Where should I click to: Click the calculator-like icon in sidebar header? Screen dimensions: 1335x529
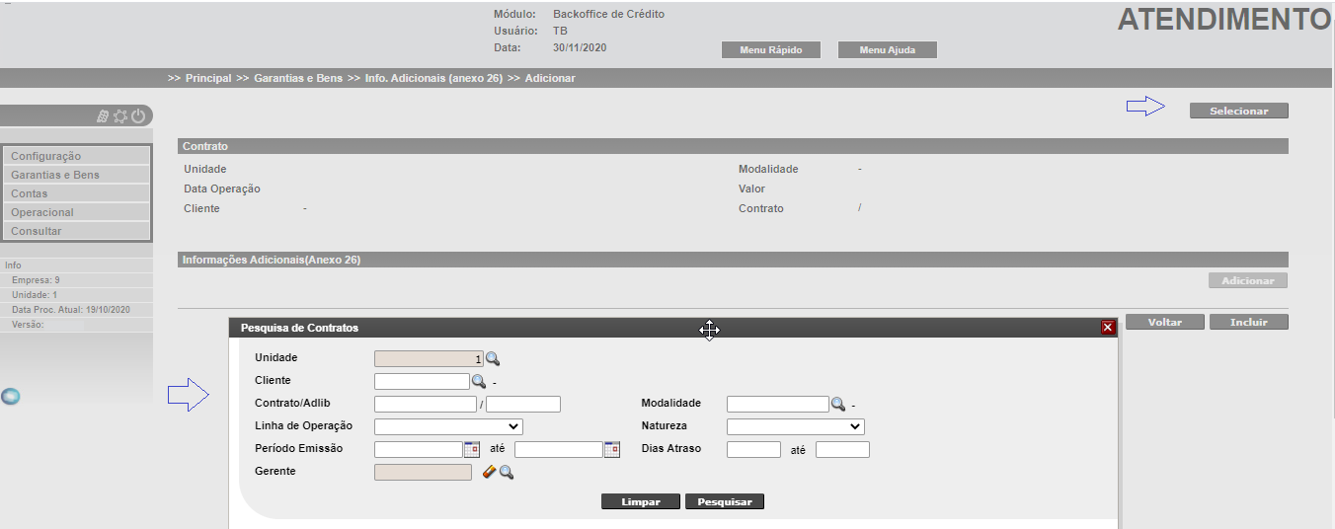pos(103,116)
